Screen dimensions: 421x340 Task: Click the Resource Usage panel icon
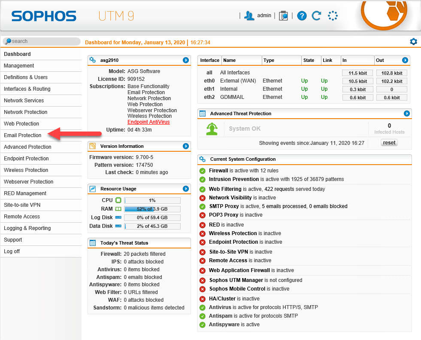(x=92, y=189)
